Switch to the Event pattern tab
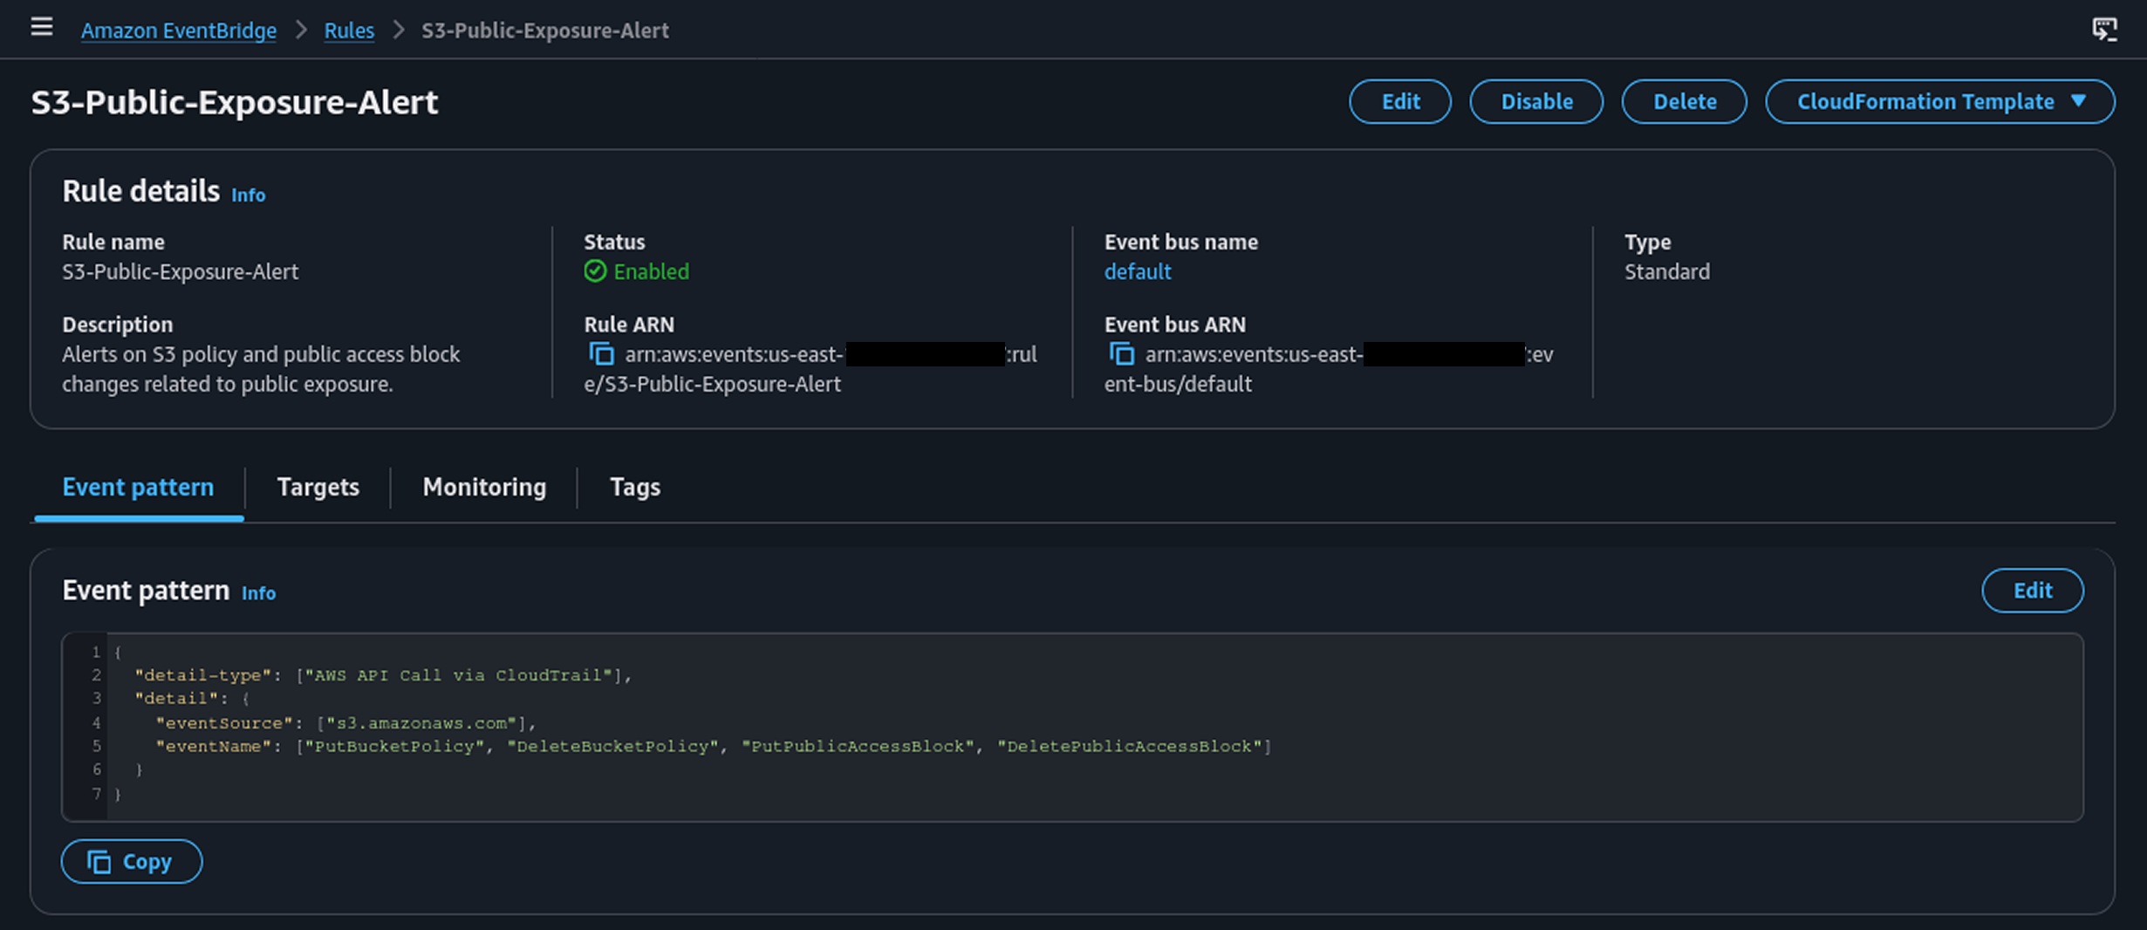 138,487
